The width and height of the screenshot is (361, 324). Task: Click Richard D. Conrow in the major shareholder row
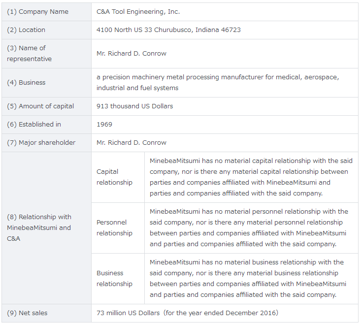pyautogui.click(x=131, y=143)
